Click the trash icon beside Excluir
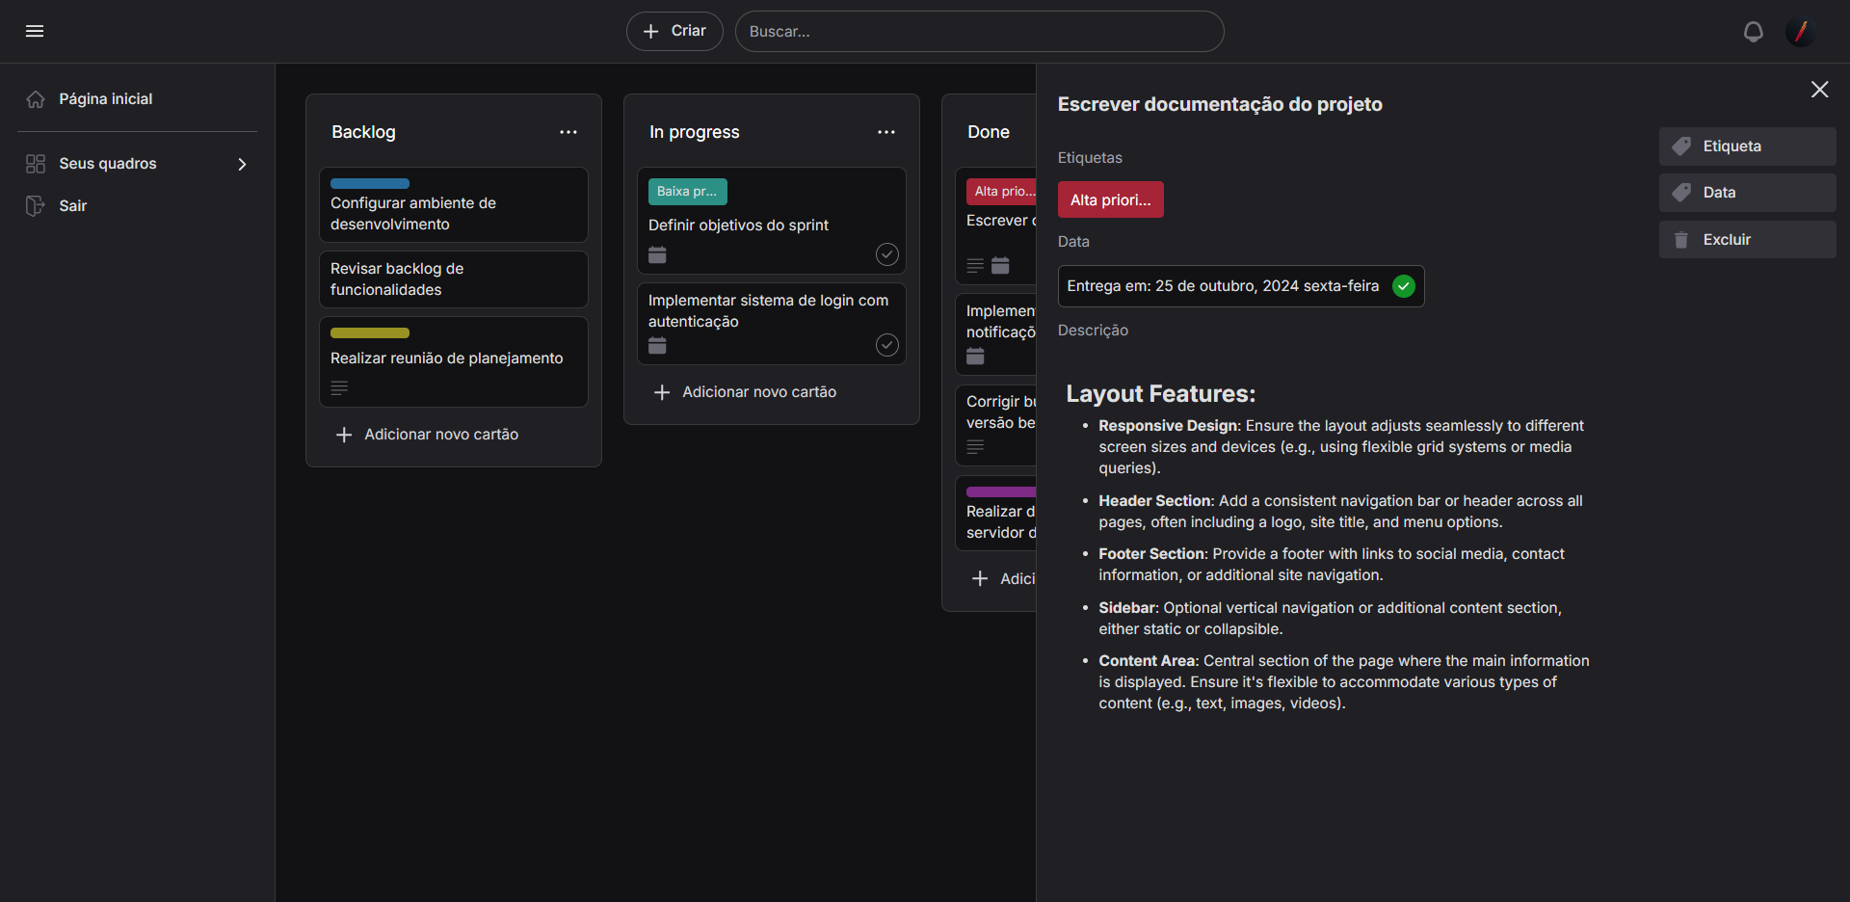 point(1681,240)
